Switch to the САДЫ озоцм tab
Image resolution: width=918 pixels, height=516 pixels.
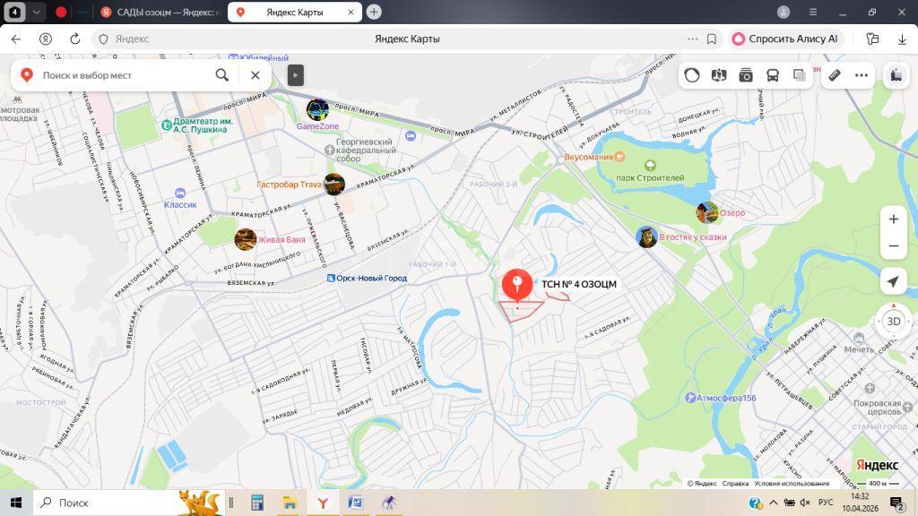click(x=160, y=12)
